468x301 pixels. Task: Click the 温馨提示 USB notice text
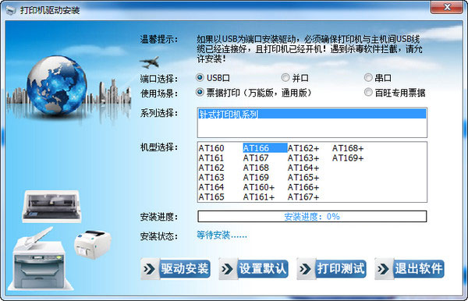pyautogui.click(x=309, y=49)
